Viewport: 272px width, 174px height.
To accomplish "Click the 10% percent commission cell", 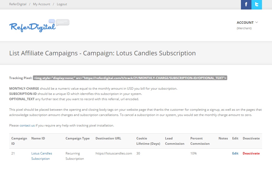I will [x=194, y=153].
